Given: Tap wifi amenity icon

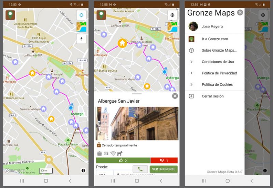Looking at the screenshot, I should [x=113, y=153].
